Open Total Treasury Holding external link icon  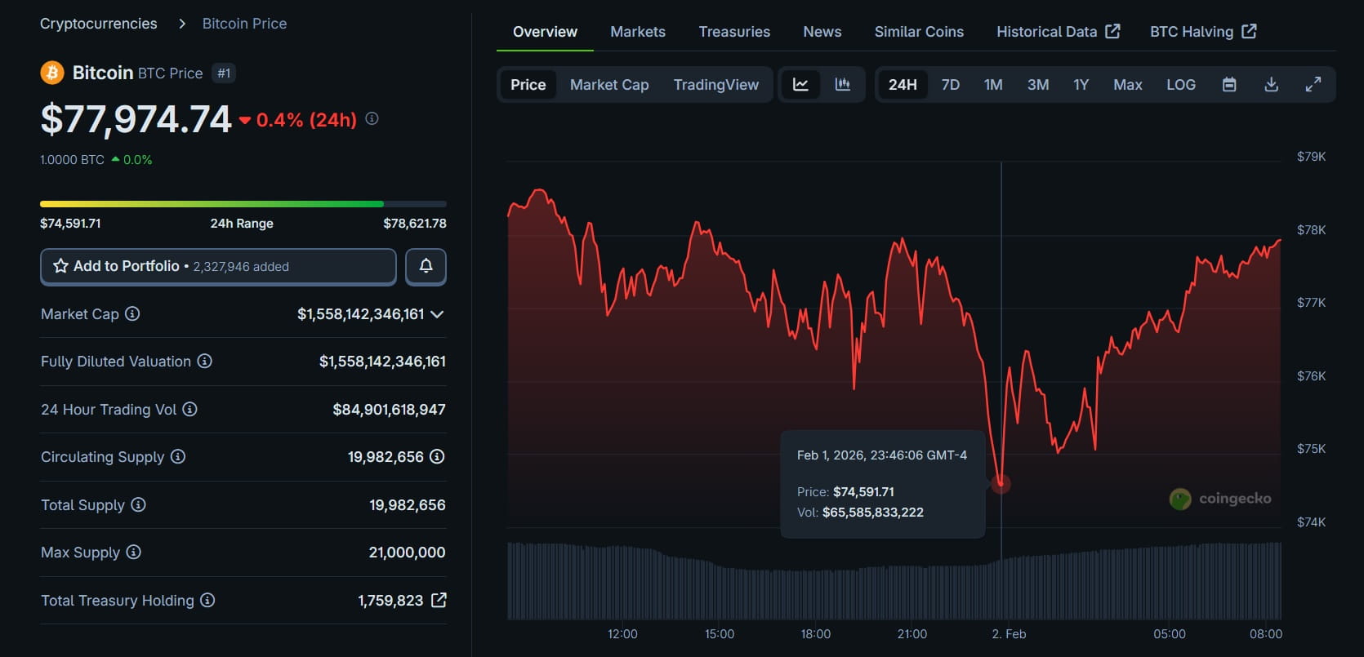(x=439, y=600)
